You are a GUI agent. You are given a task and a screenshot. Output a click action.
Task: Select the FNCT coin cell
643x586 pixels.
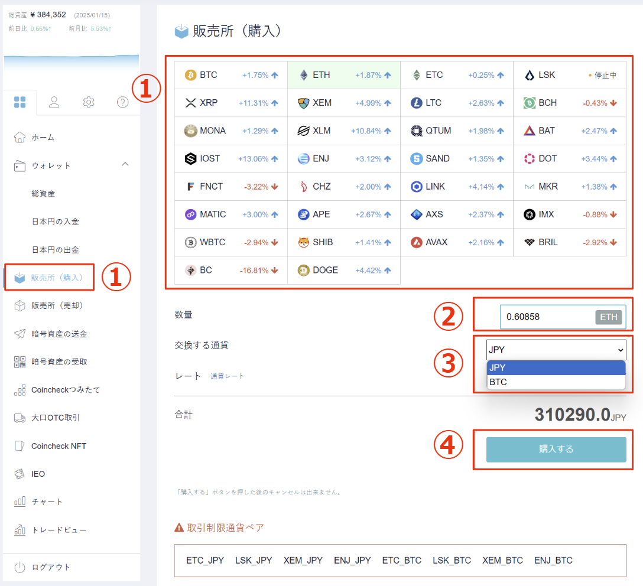[231, 187]
